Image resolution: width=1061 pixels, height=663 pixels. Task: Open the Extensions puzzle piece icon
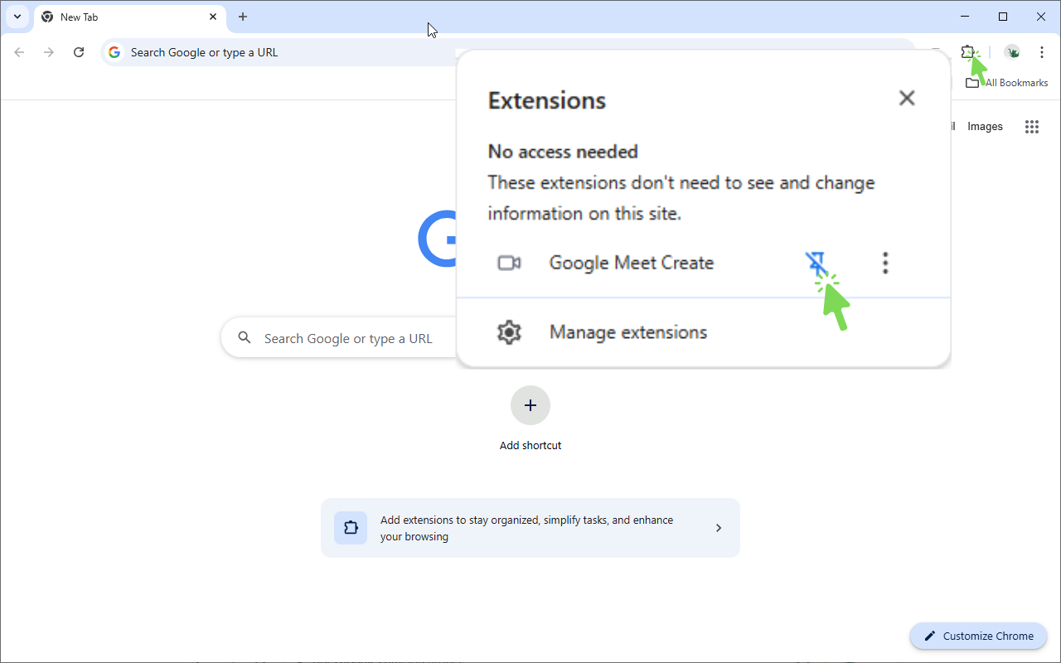[969, 51]
